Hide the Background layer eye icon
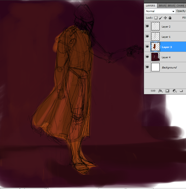Viewport: 186px width, 189px height. (147, 67)
